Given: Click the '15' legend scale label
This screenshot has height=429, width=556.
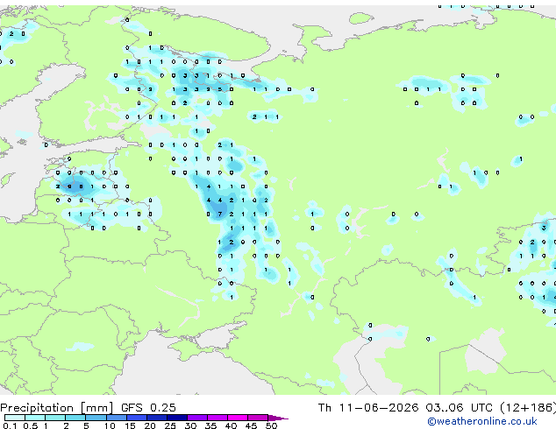Looking at the screenshot, I should click(x=130, y=425).
